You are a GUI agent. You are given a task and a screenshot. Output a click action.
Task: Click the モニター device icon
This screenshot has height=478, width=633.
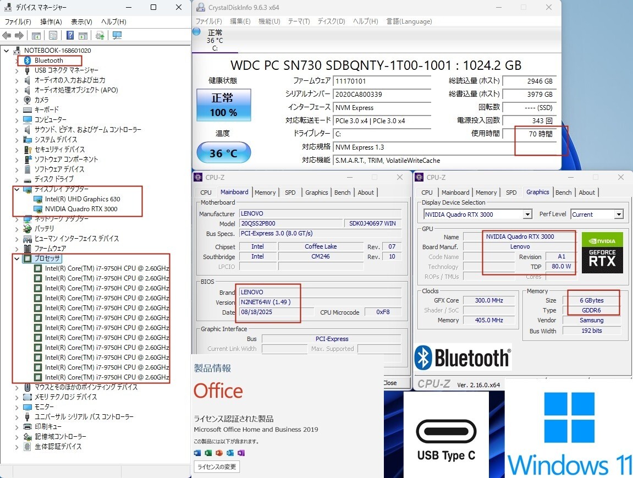coord(27,407)
